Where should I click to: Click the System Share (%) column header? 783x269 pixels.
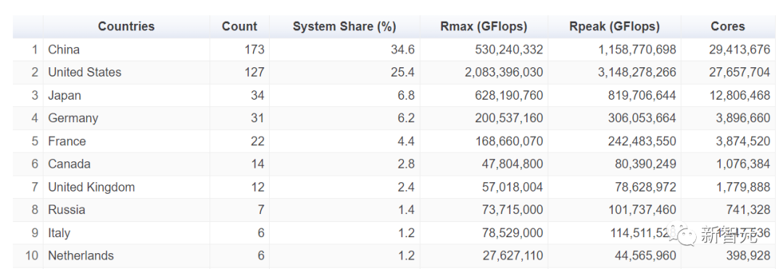click(x=344, y=27)
